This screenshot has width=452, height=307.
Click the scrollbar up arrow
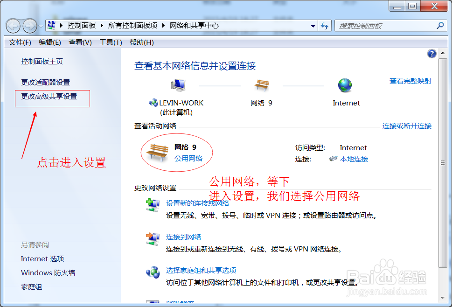443,53
